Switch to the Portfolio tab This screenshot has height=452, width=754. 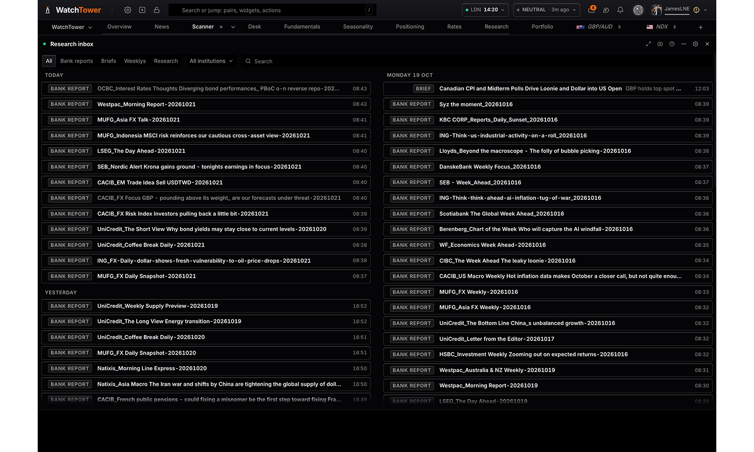pyautogui.click(x=542, y=27)
